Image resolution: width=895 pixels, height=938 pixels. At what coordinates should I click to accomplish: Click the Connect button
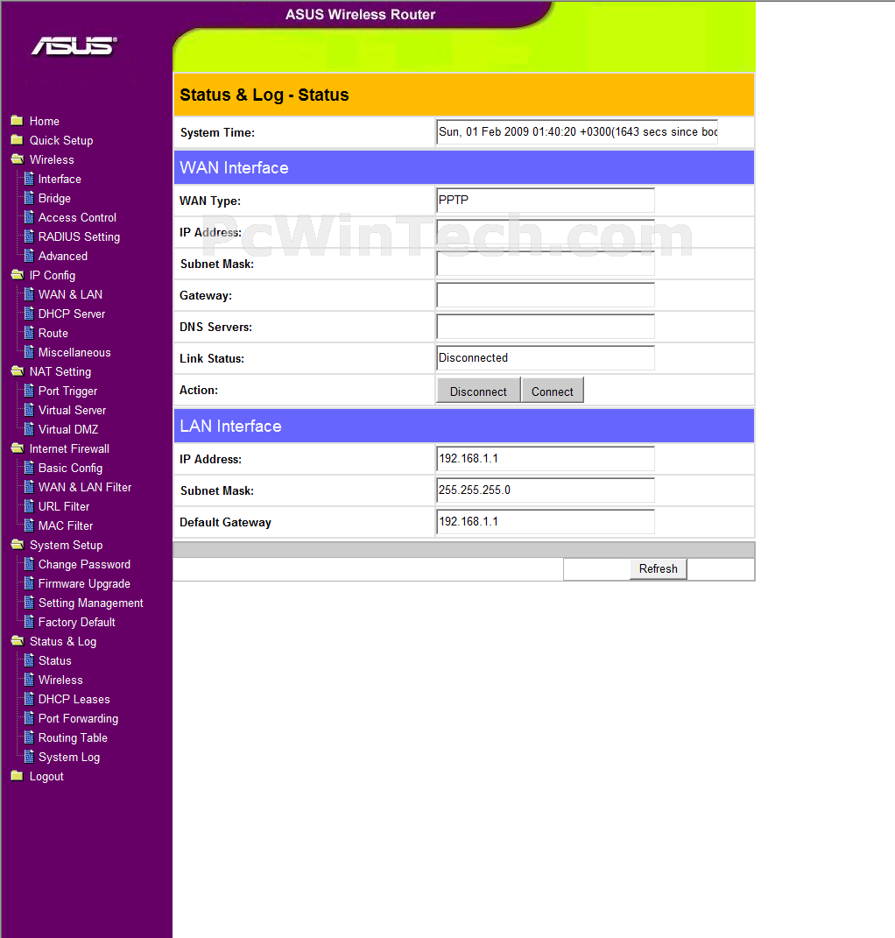click(x=553, y=391)
